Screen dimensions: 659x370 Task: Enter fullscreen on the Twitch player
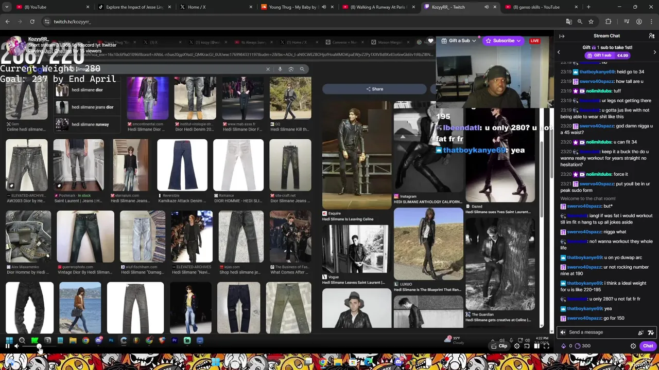546,346
